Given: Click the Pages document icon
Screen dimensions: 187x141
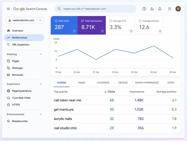Looking at the screenshot, I should click(x=8, y=61).
